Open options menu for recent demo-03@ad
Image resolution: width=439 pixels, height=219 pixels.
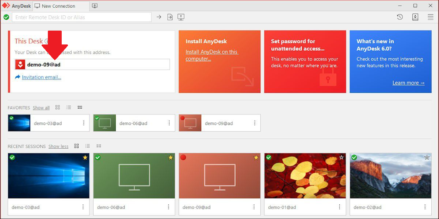point(83,207)
